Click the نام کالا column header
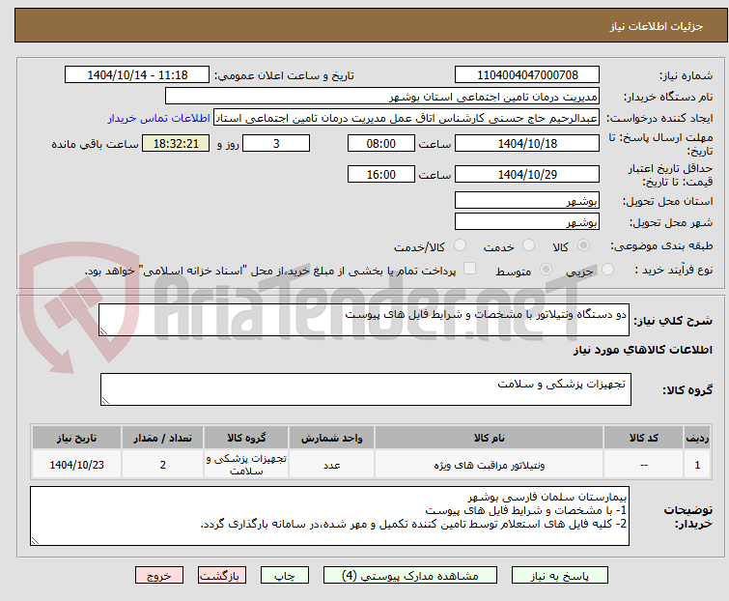The width and height of the screenshot is (729, 601). pos(490,438)
